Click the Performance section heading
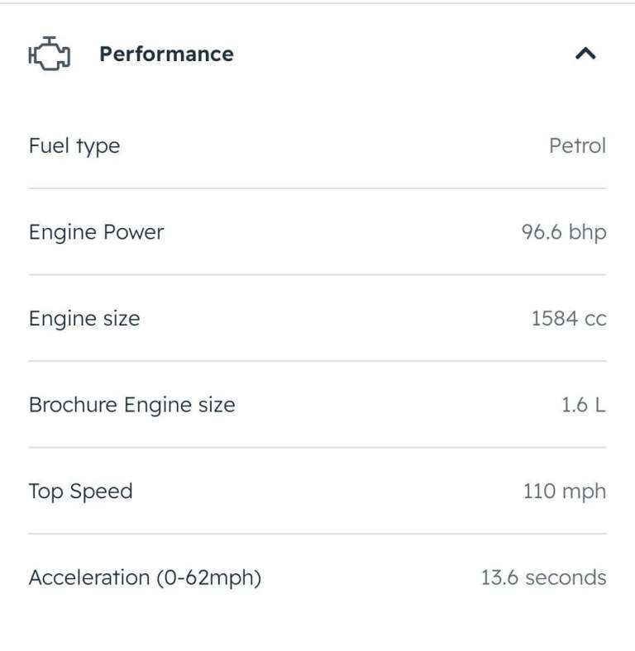 coord(166,54)
